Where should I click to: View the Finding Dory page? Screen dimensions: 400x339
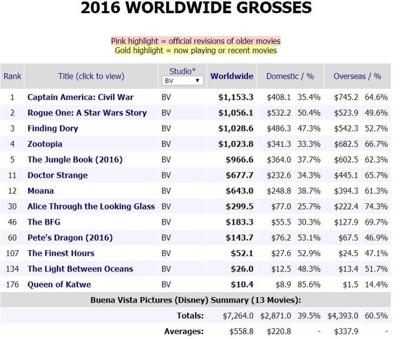[52, 128]
